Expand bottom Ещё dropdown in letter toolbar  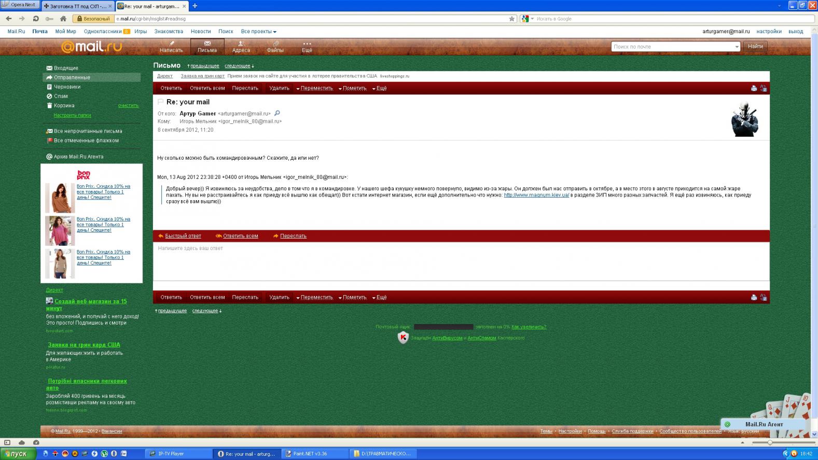[x=379, y=297]
